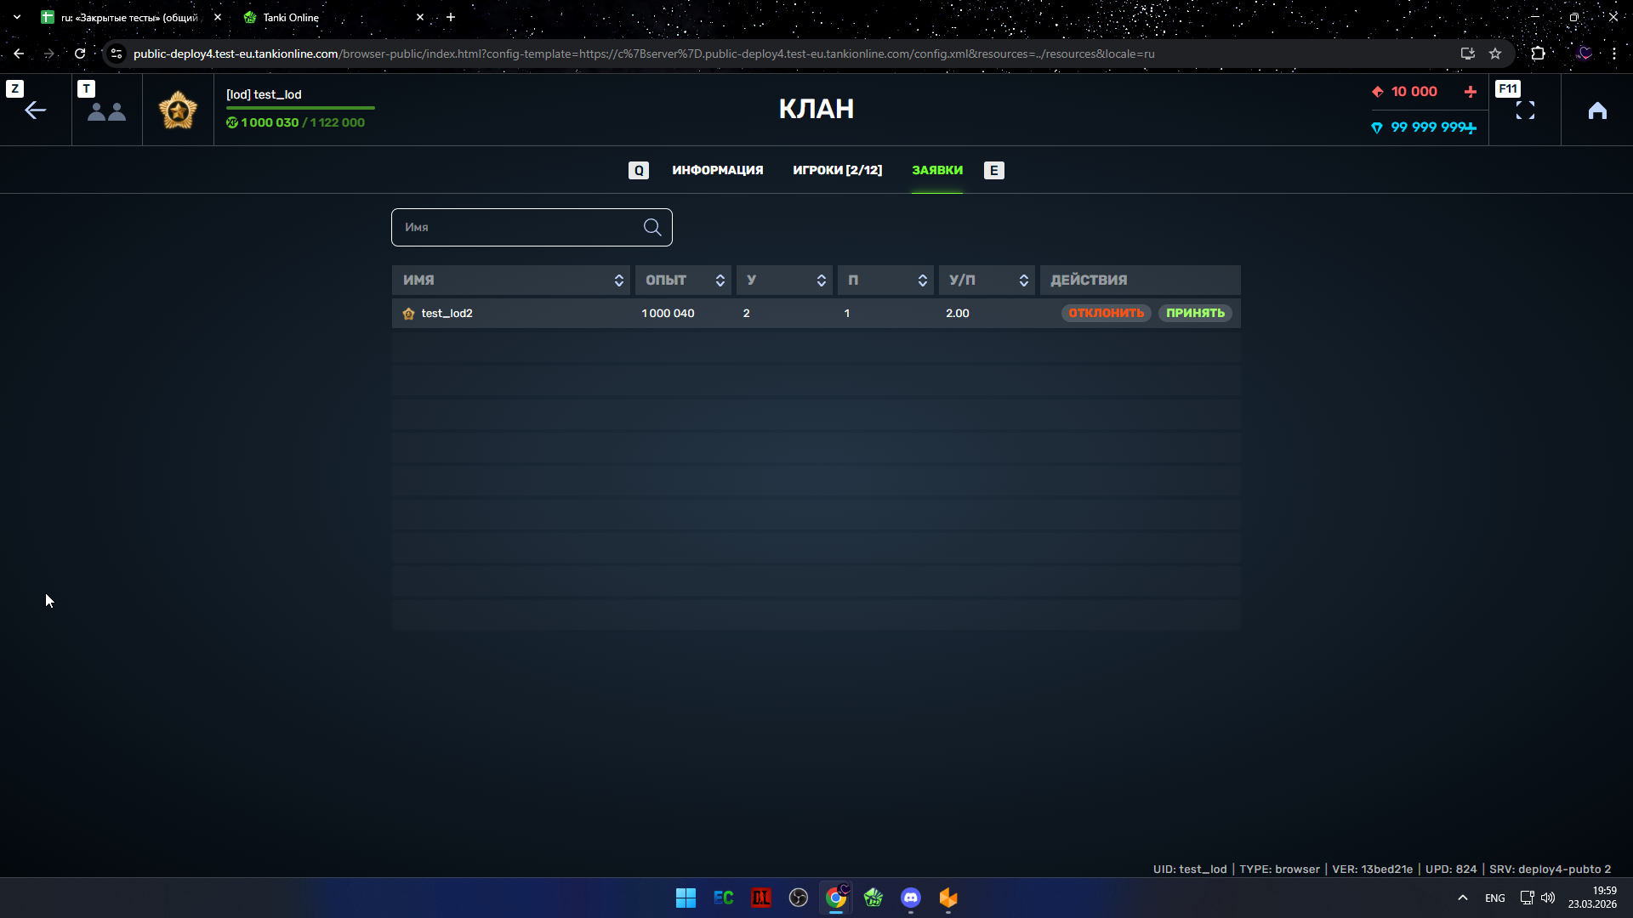Viewport: 1633px width, 918px height.
Task: Click the plus next to crystals balance
Action: tap(1471, 128)
